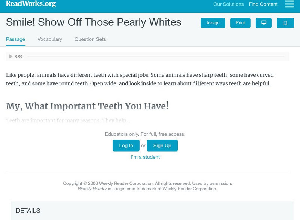Click the audio time display 0:00
Viewport: 300px width, 220px height.
19,56
